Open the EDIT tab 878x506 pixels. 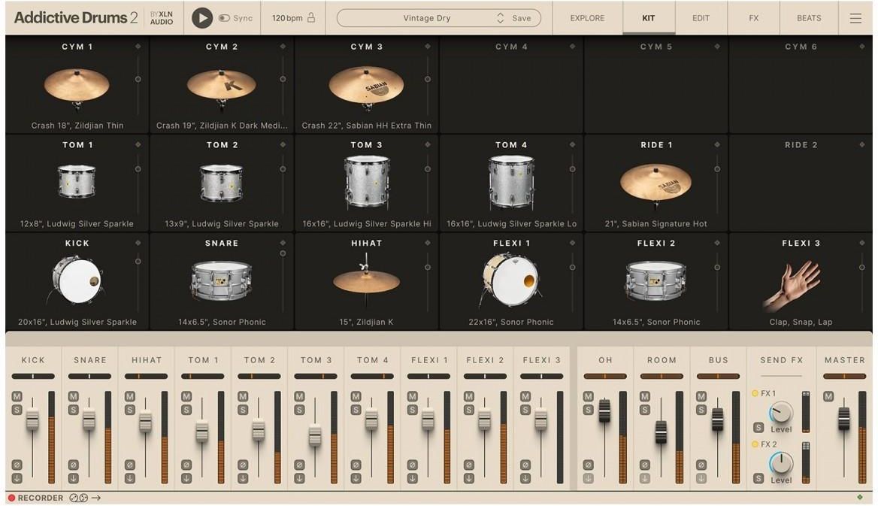pos(701,18)
